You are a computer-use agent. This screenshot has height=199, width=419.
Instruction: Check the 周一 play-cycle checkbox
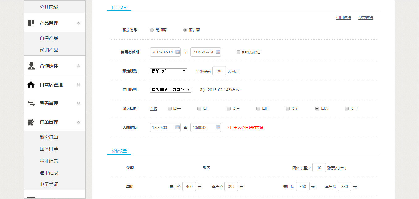[x=170, y=109]
